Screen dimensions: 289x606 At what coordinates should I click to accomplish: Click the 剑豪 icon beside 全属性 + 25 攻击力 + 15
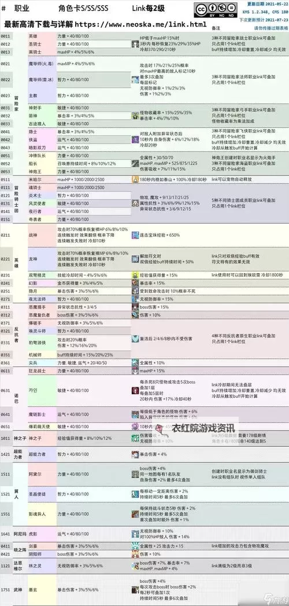click(x=135, y=546)
